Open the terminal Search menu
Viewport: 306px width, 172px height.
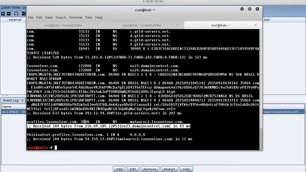[61, 17]
